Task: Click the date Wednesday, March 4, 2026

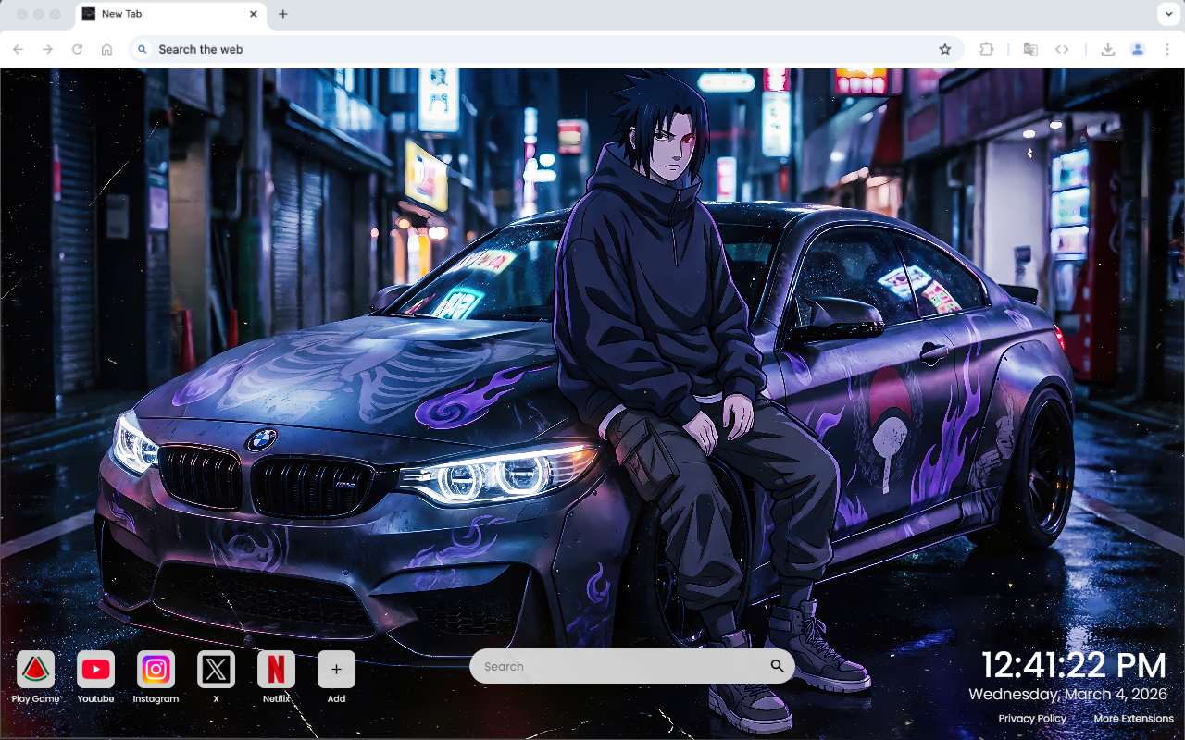Action: [1068, 694]
